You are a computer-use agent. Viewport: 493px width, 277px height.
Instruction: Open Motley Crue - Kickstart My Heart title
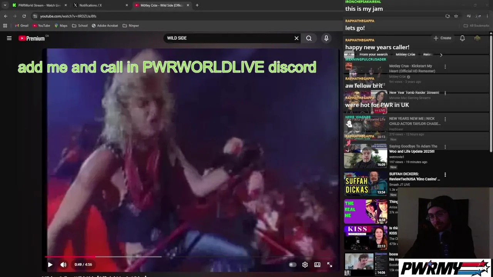click(x=412, y=68)
